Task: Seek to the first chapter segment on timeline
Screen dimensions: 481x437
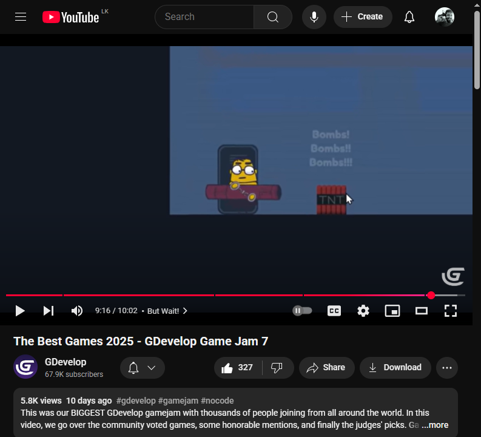Action: coord(34,295)
